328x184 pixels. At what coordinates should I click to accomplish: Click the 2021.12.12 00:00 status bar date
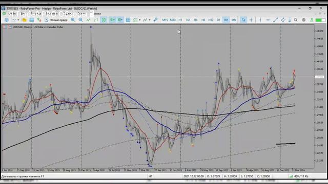pyautogui.click(x=194, y=176)
